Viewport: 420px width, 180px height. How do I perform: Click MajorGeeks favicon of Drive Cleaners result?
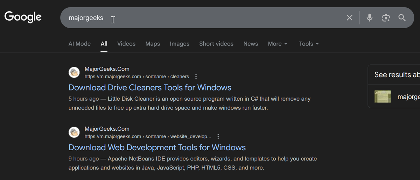(x=74, y=73)
